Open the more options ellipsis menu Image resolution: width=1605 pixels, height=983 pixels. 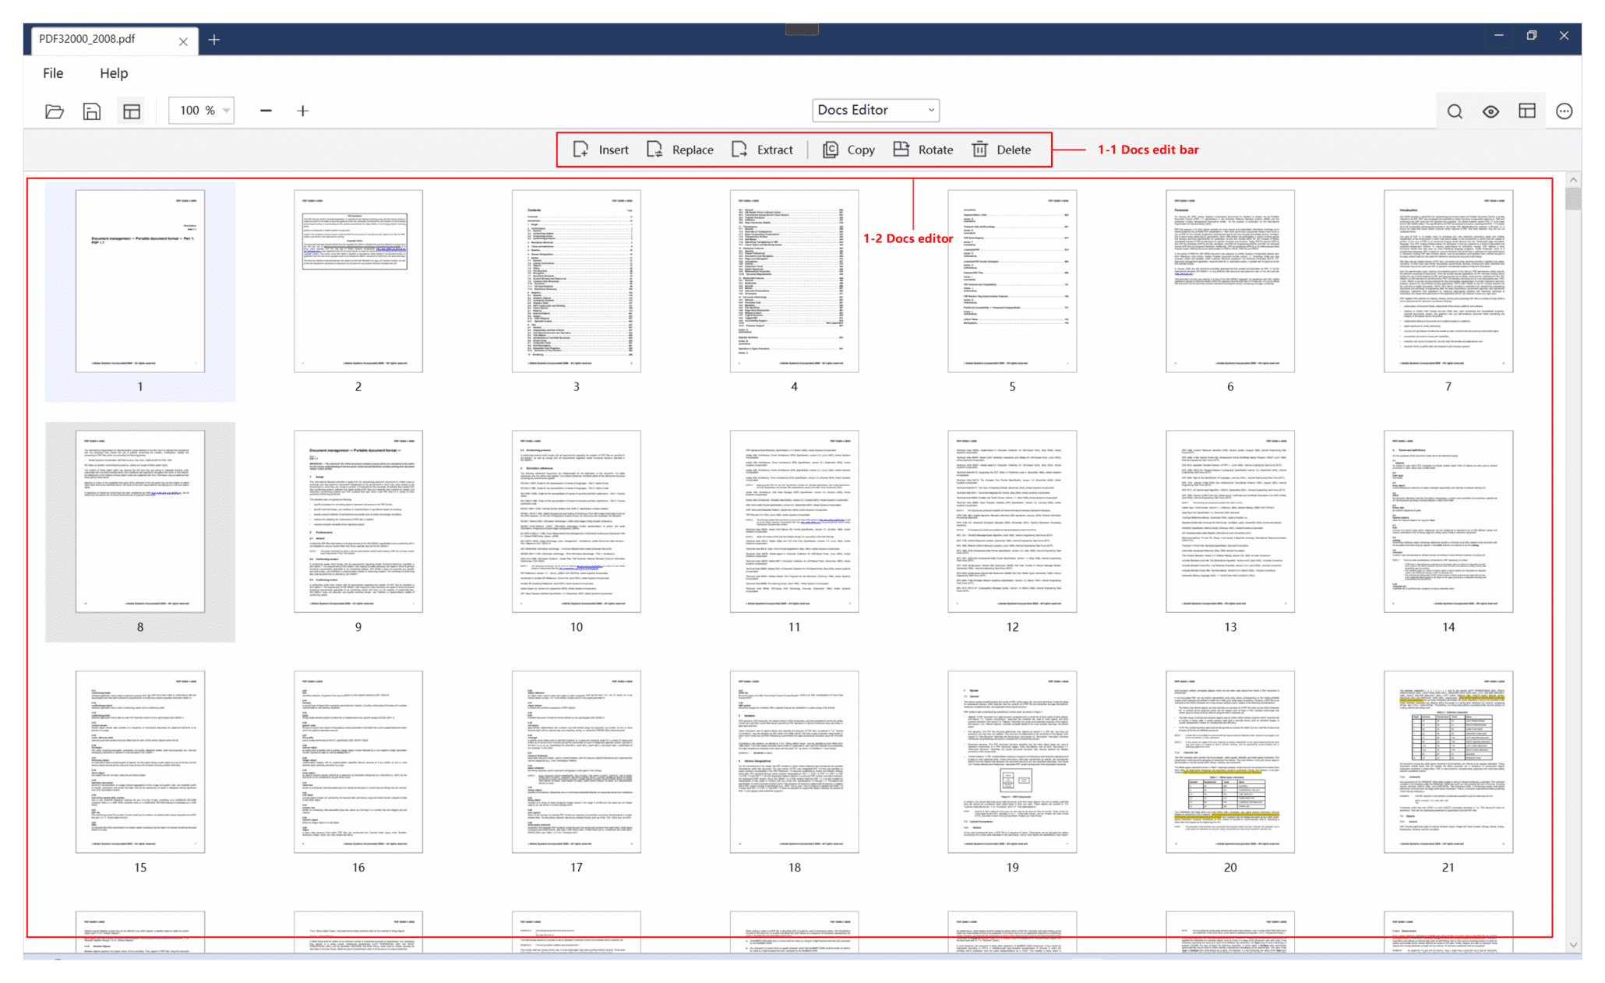click(1564, 111)
